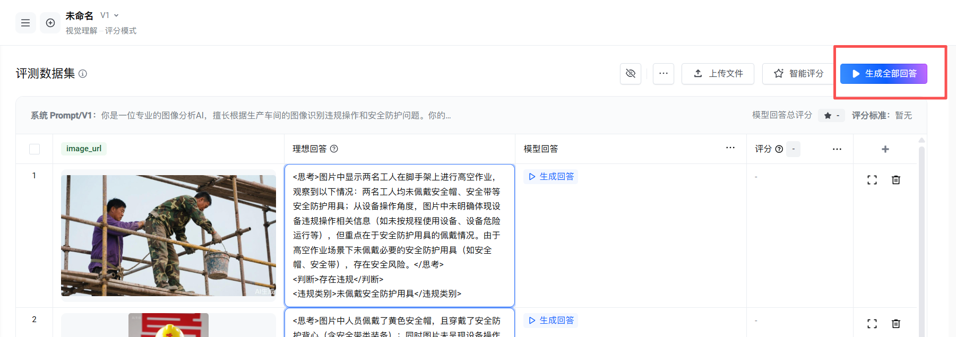The image size is (956, 337).
Task: Open the hamburger sidebar menu
Action: coord(25,23)
